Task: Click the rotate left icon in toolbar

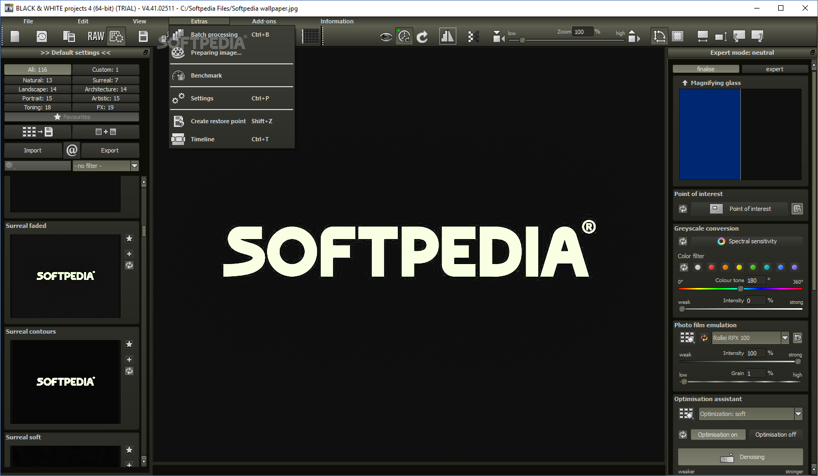Action: tap(739, 36)
